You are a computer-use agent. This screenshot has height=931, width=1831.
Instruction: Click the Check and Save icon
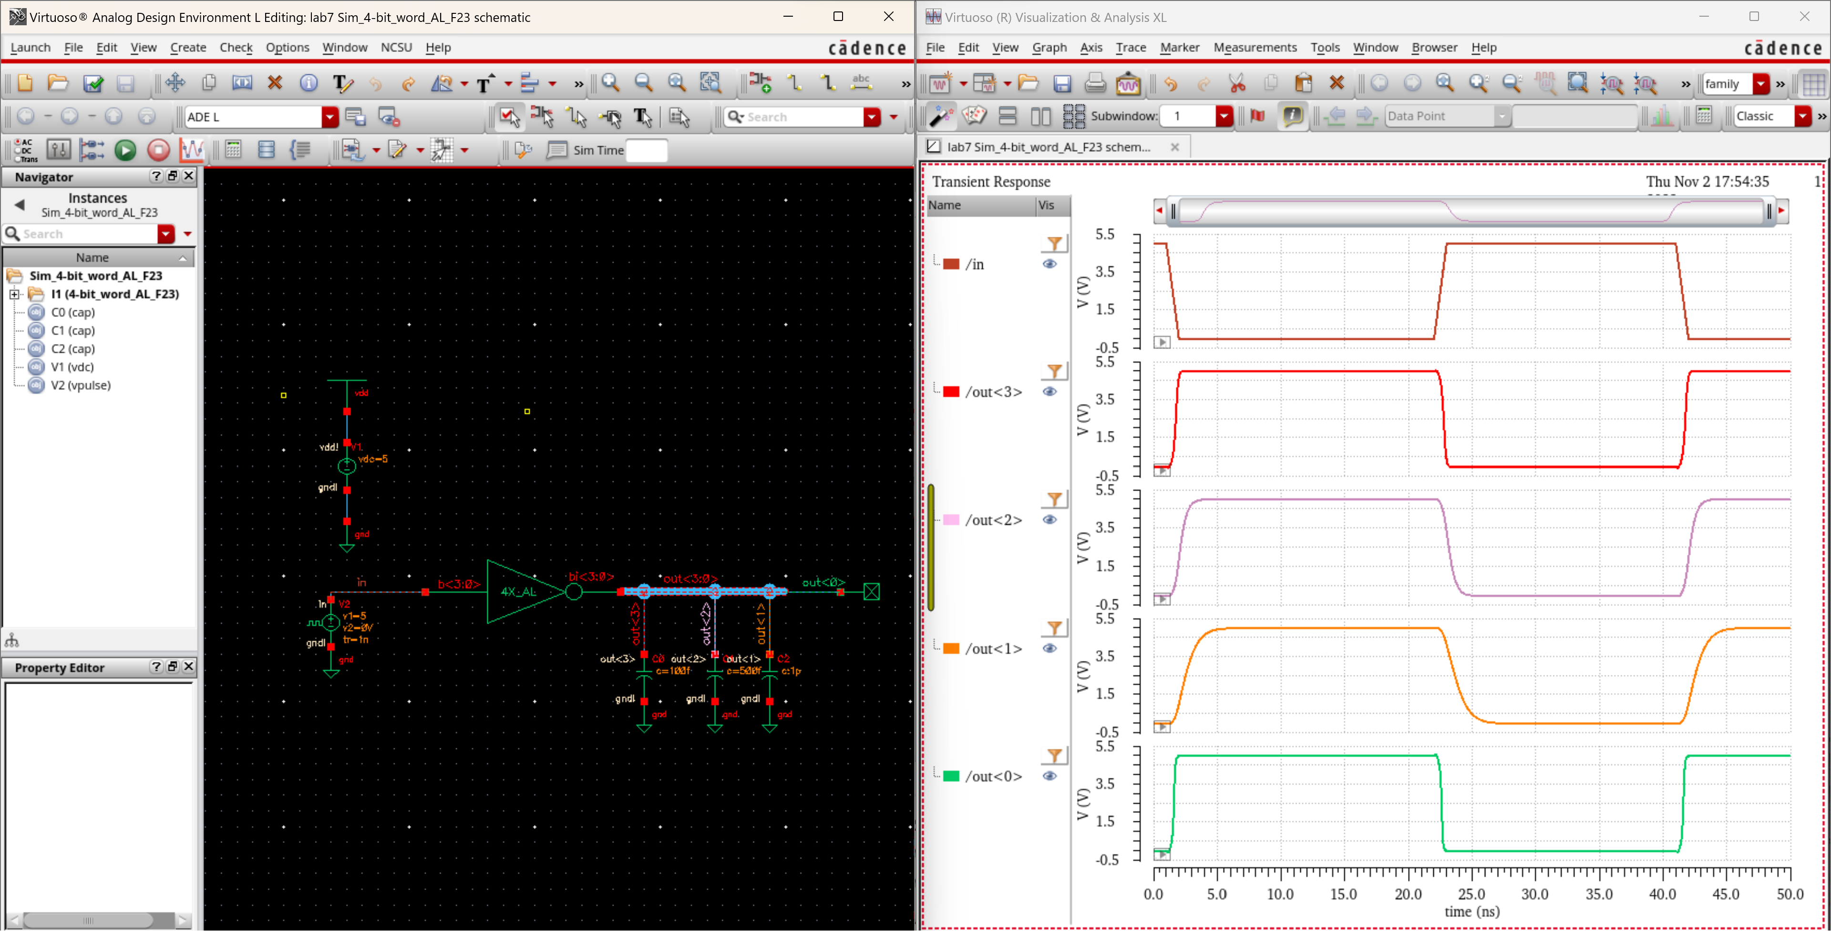pyautogui.click(x=93, y=83)
